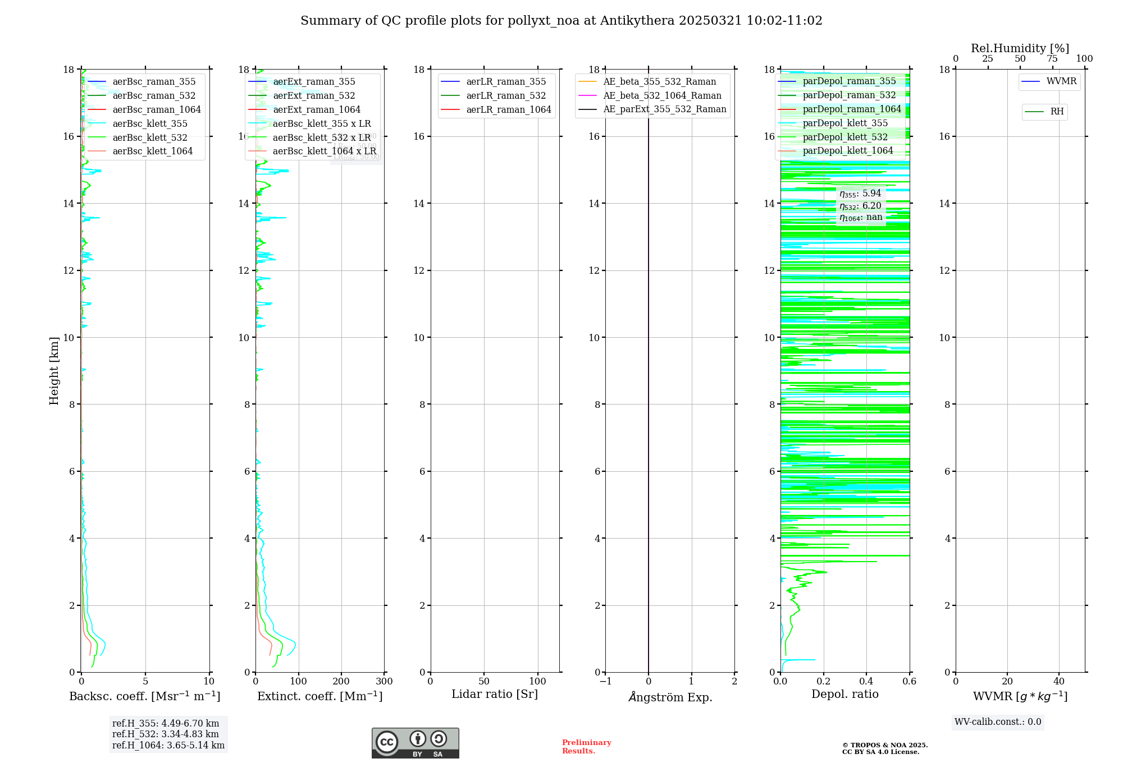1123x763 pixels.
Task: Click the WVMR [g*kg-1] axis label
Action: (x=1020, y=696)
